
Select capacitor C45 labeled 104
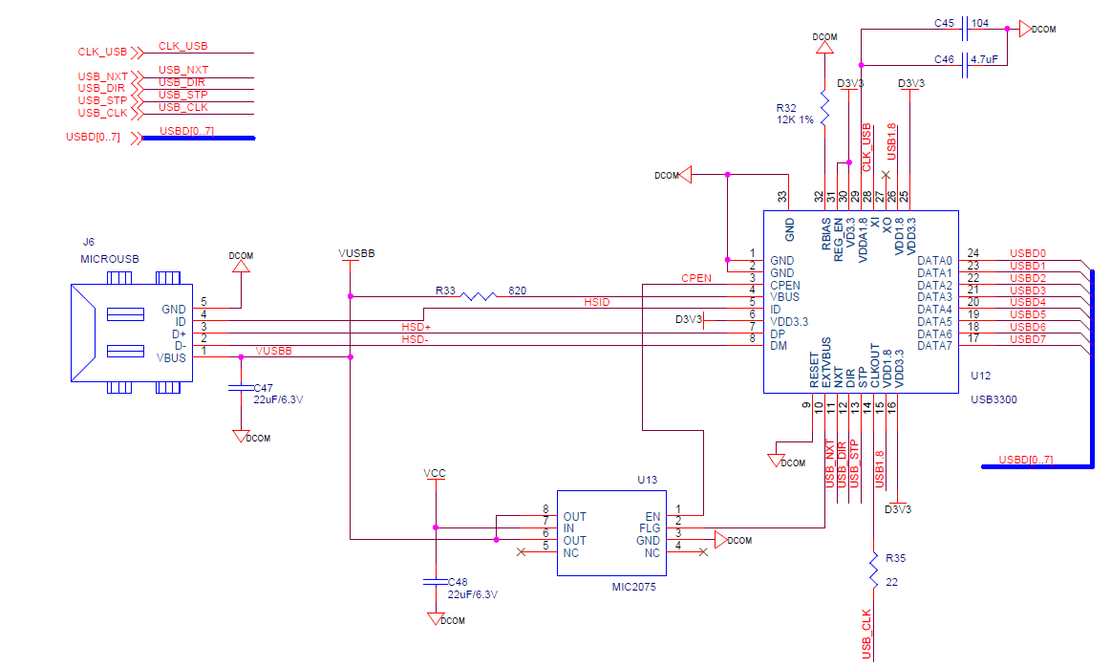click(966, 29)
